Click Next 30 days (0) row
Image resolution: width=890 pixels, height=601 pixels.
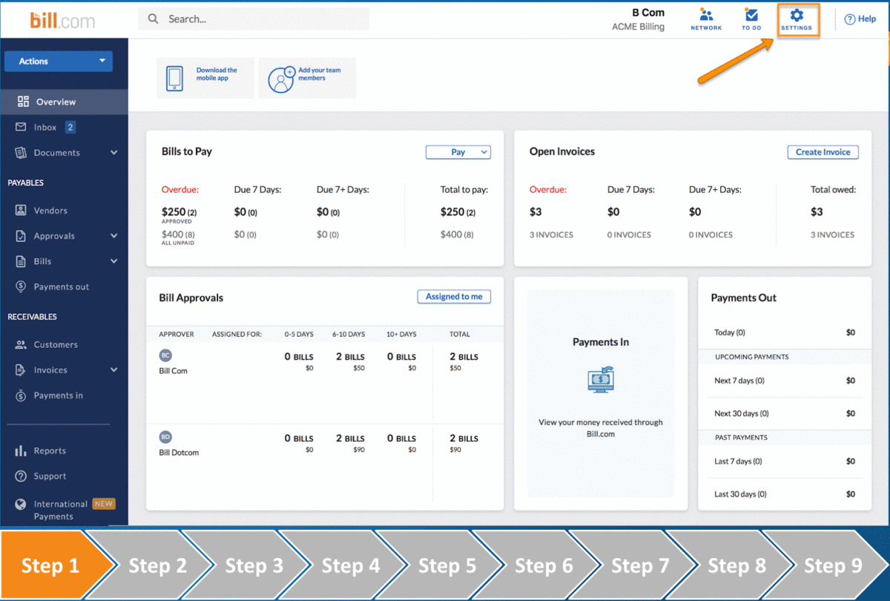tap(785, 413)
